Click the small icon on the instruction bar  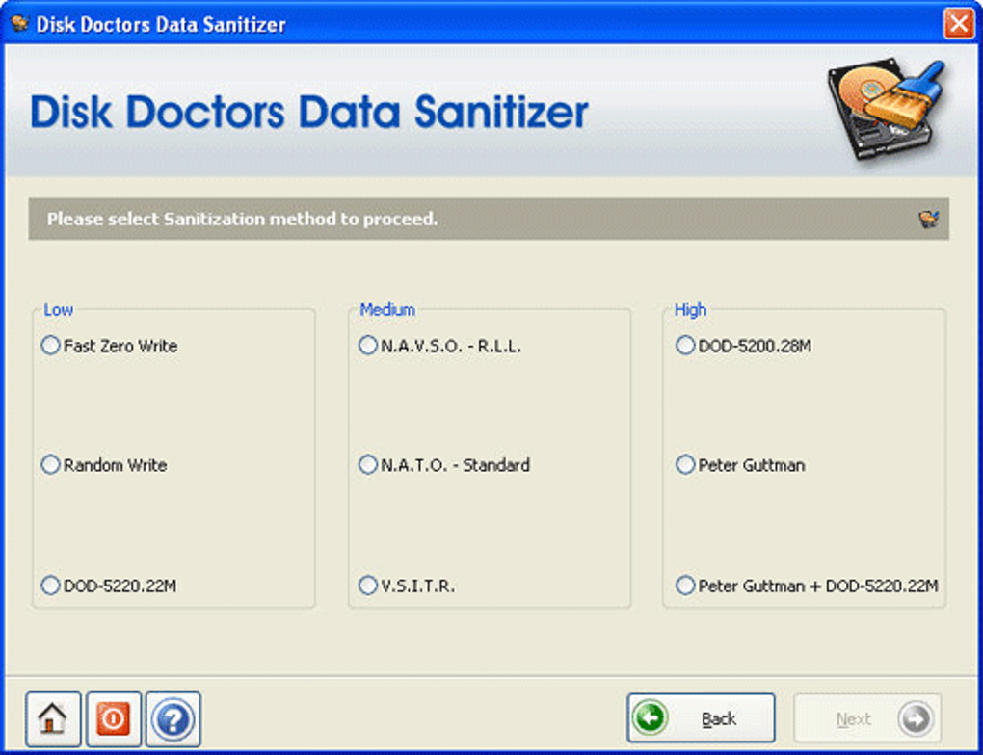[928, 219]
